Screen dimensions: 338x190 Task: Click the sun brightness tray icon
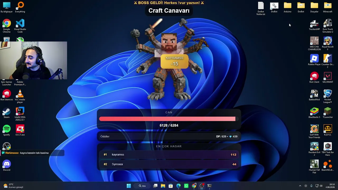(306, 186)
